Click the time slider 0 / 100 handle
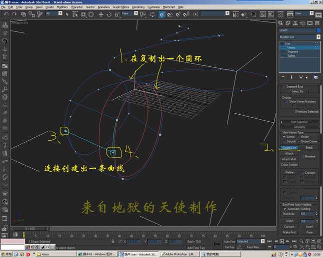323x258 pixels. (30, 229)
